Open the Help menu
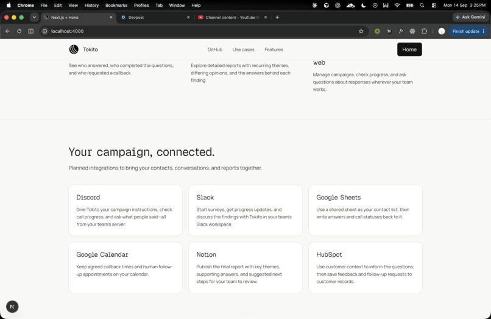This screenshot has width=491, height=319. [196, 5]
